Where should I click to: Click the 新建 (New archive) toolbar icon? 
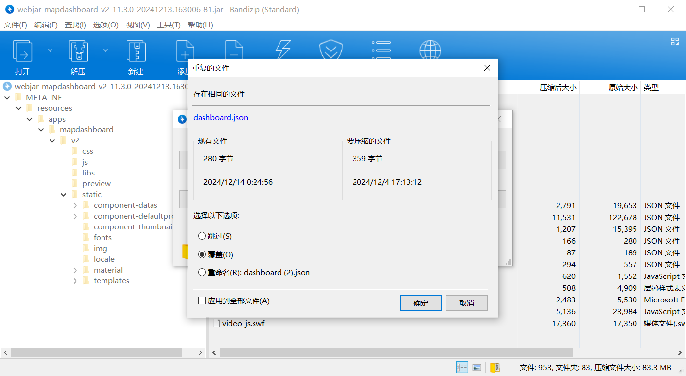click(x=135, y=51)
